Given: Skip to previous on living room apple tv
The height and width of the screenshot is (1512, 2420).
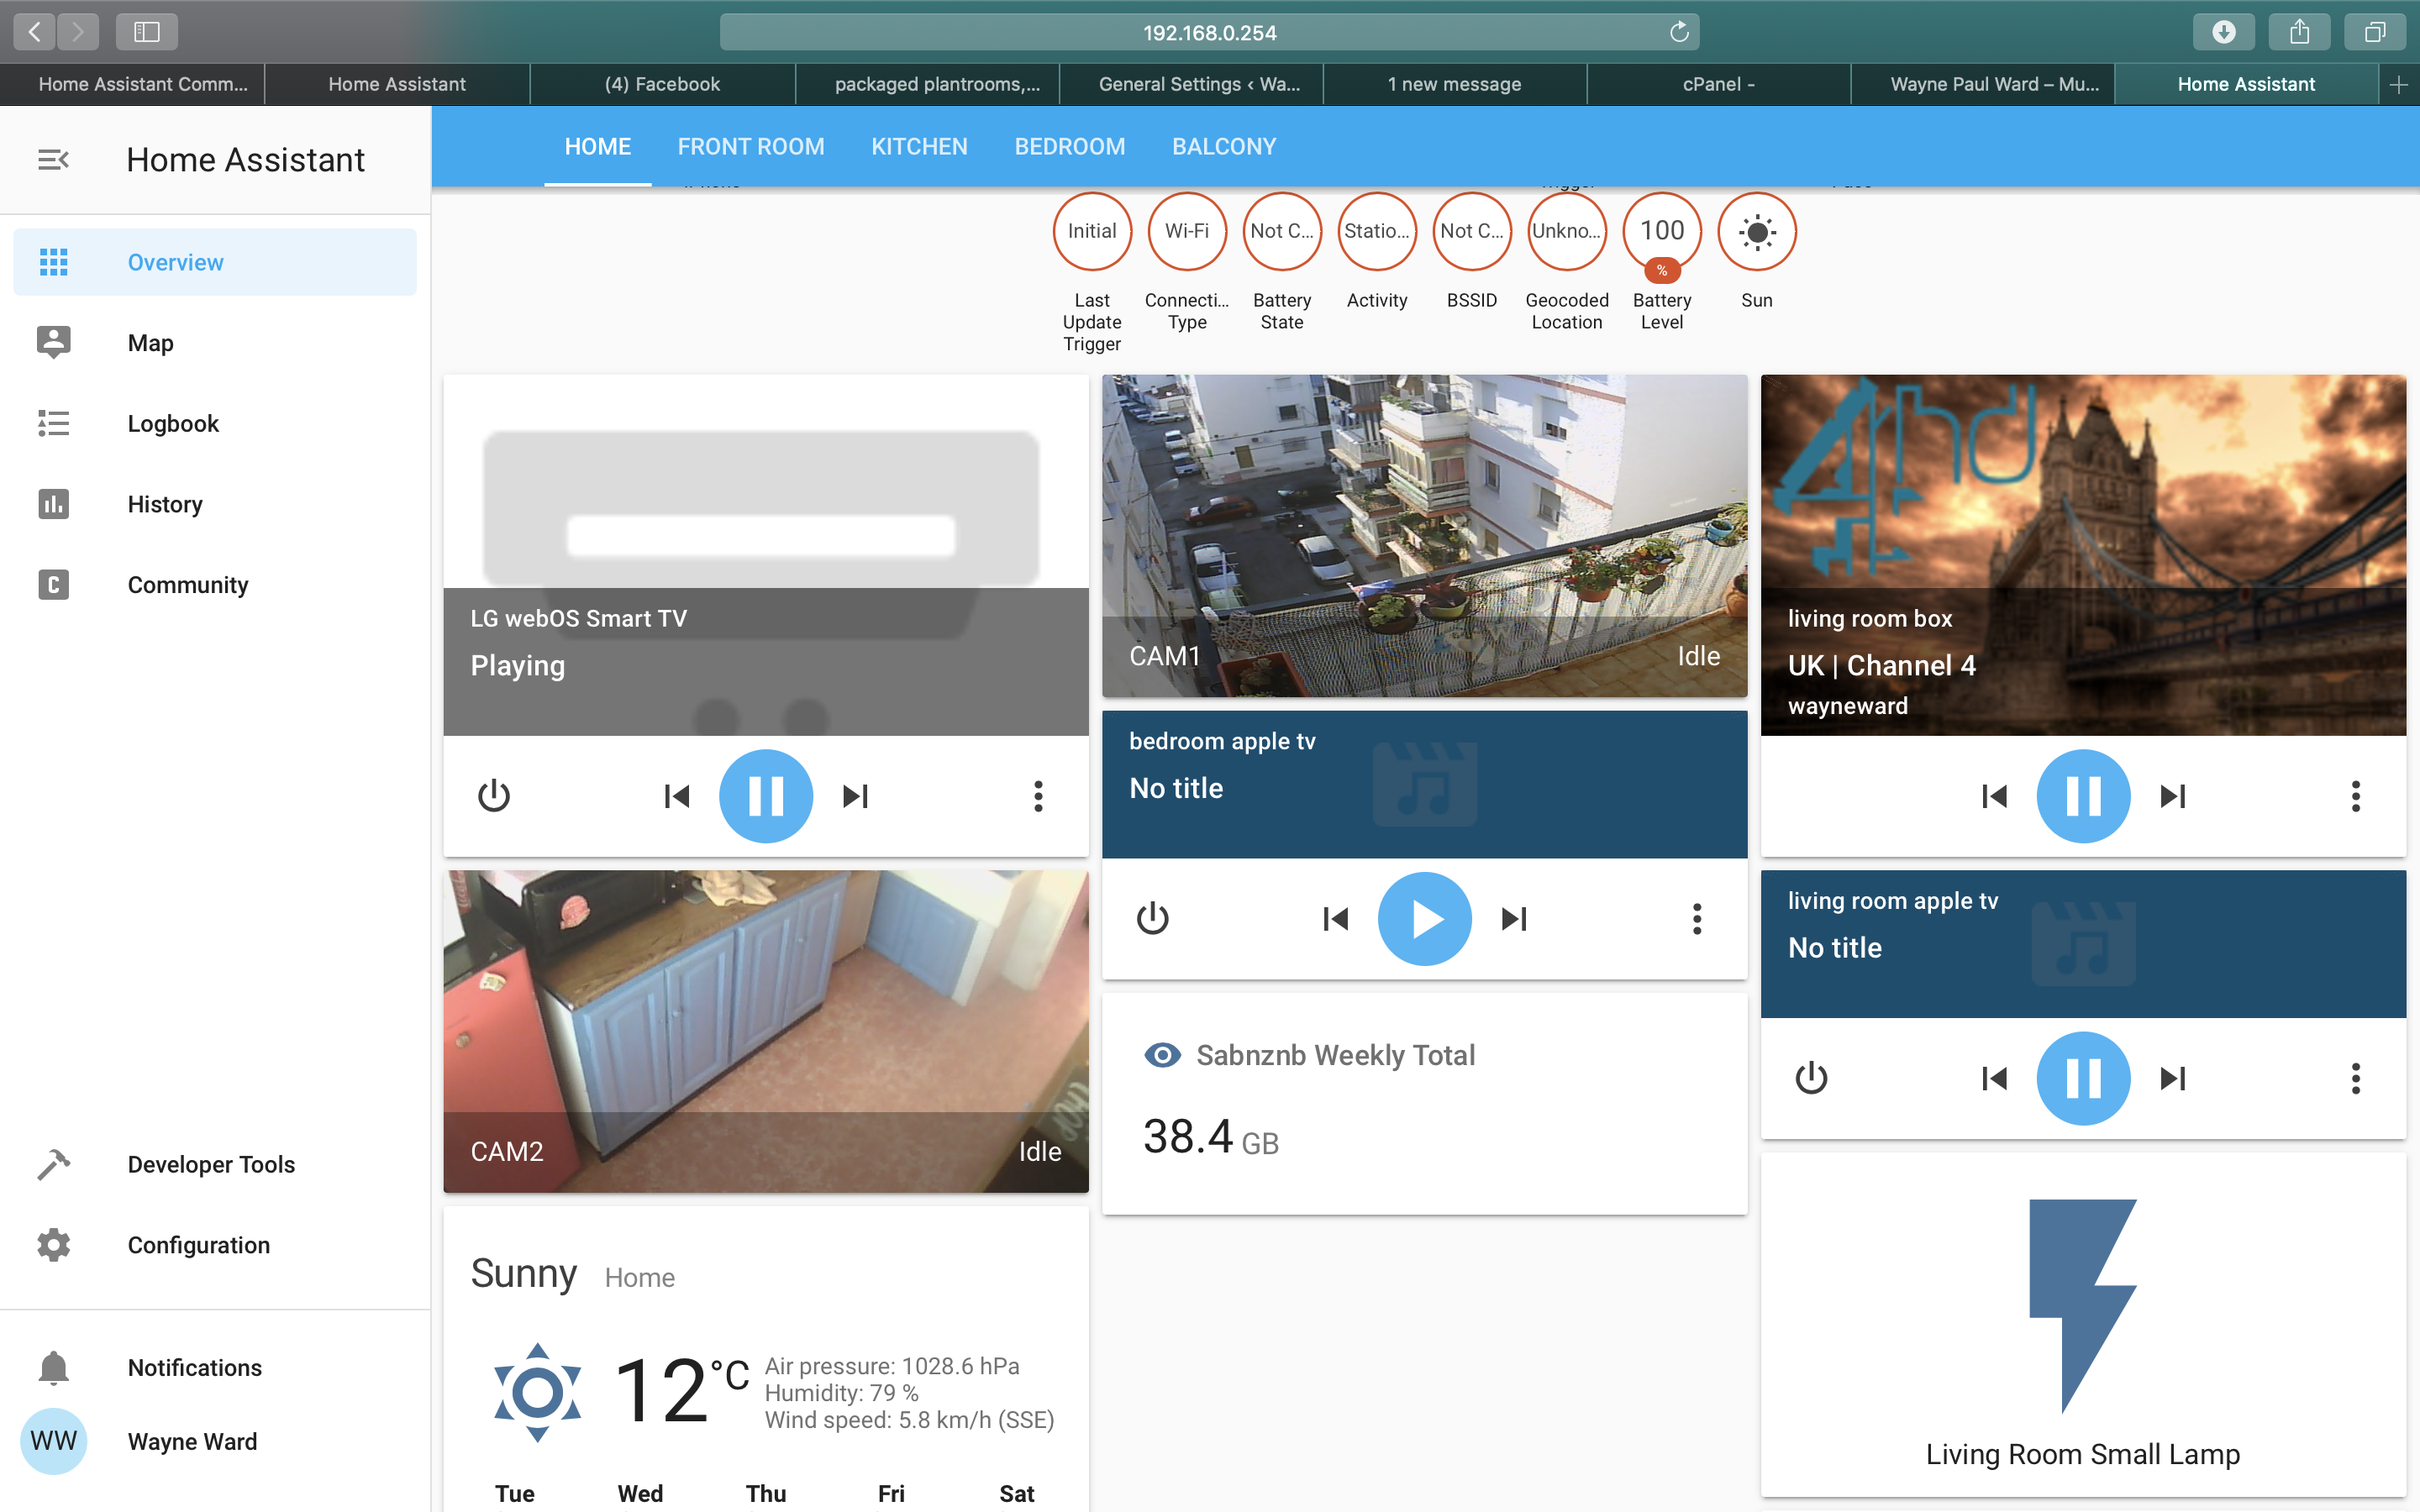Looking at the screenshot, I should (1995, 1078).
